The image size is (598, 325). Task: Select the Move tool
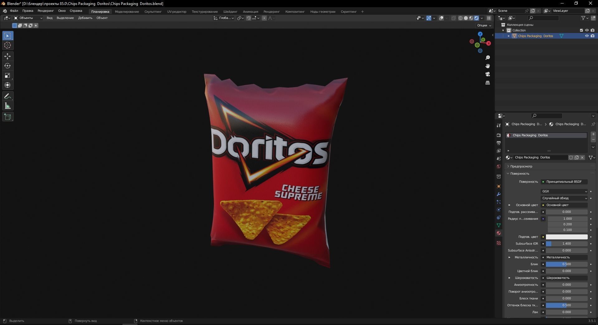coord(7,56)
